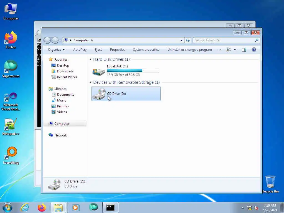The image size is (284, 213).
Task: Click the Forward navigation button in Explorer
Action: tap(55, 40)
